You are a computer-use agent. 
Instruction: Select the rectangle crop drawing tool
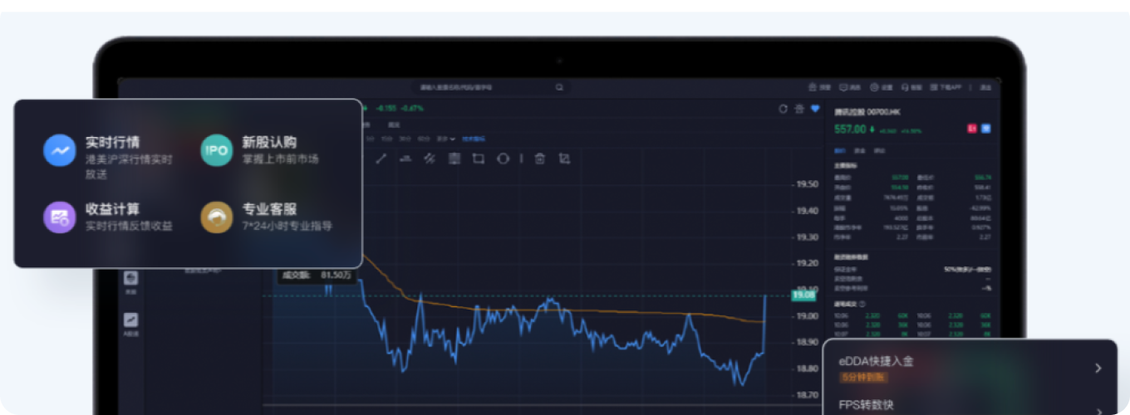pos(479,158)
